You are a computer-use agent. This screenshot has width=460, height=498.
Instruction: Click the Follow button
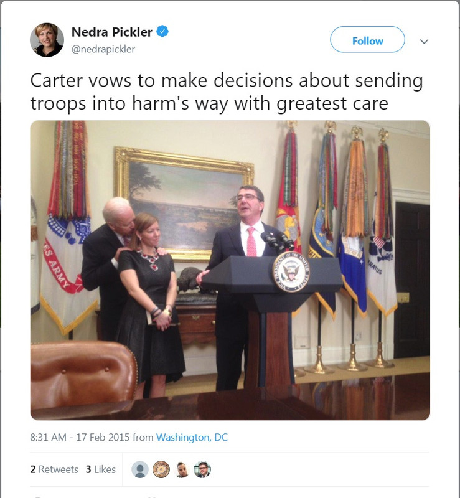[367, 40]
